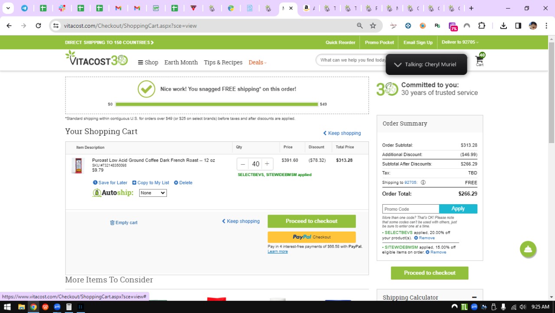Switch to the first Gmail tab
The image size is (555, 313).
[x=118, y=8]
